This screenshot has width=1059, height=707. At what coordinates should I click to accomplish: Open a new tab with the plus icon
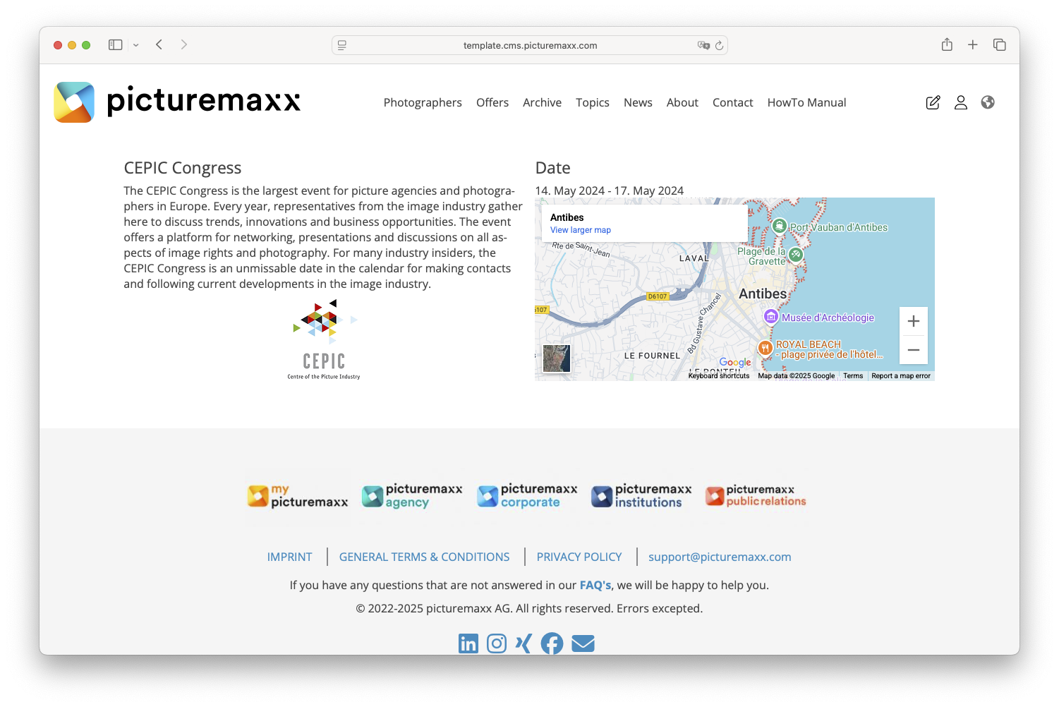pyautogui.click(x=973, y=44)
